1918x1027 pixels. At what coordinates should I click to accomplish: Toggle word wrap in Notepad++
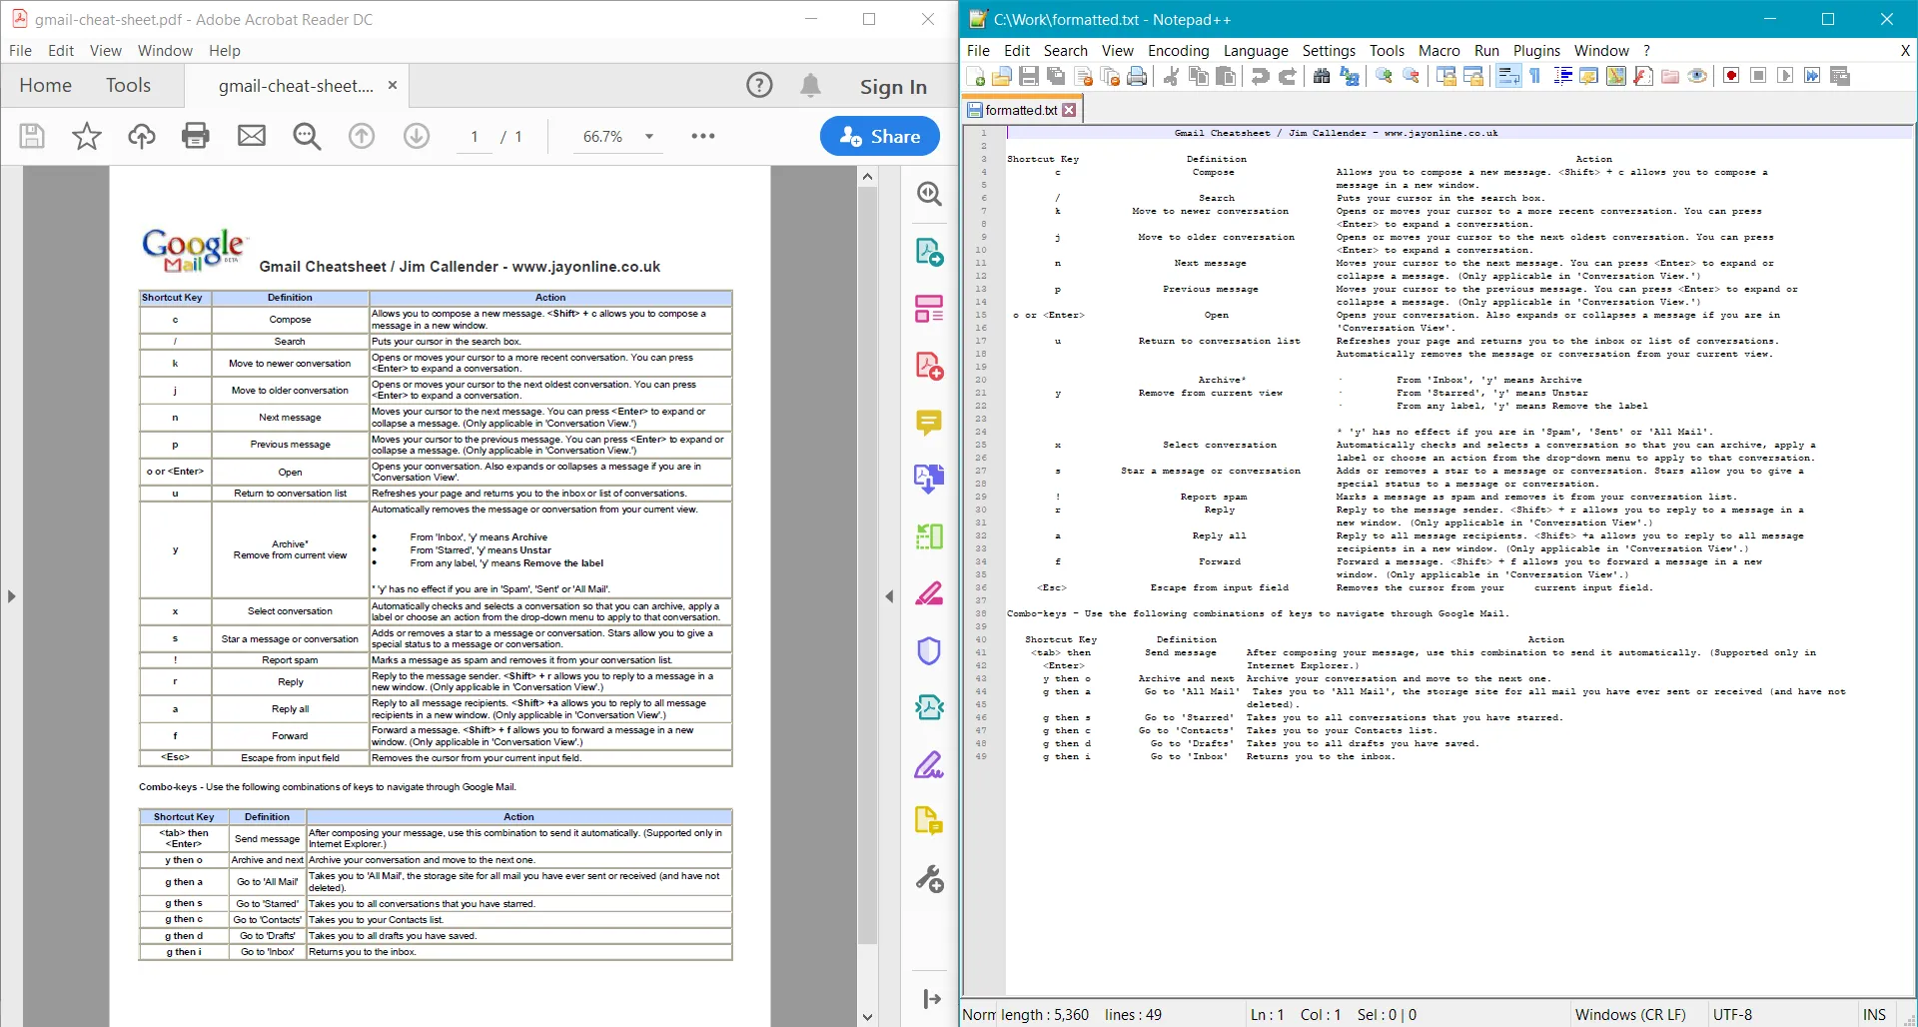[x=1508, y=77]
